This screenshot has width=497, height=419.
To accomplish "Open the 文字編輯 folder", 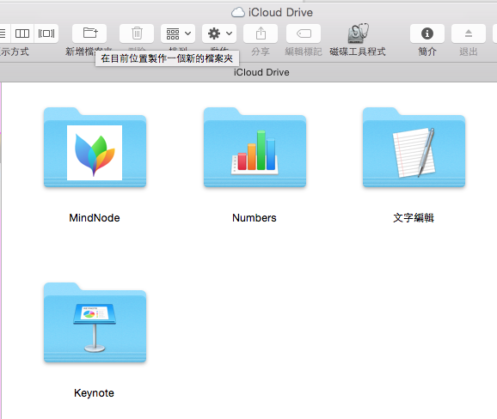I will 414,148.
